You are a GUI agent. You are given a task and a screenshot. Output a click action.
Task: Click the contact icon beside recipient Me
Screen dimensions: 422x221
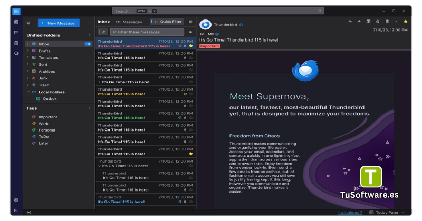[217, 34]
